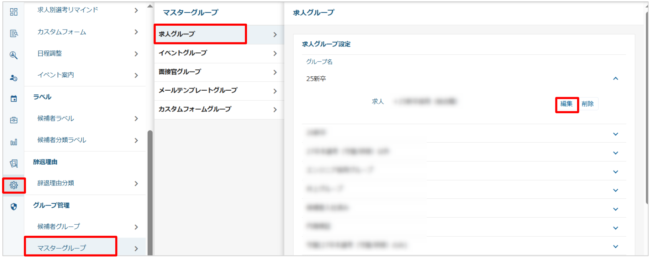Image resolution: width=651 pixels, height=258 pixels.
Task: Select 面接官グループ menu item
Action: point(218,72)
